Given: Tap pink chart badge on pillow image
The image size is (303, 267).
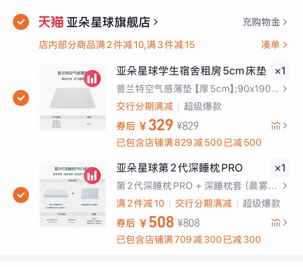Looking at the screenshot, I should coord(92,176).
